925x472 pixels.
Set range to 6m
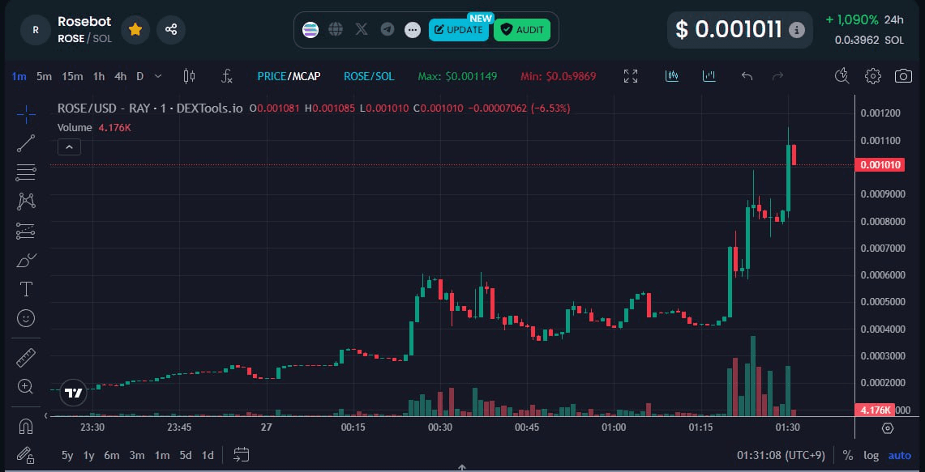click(112, 455)
